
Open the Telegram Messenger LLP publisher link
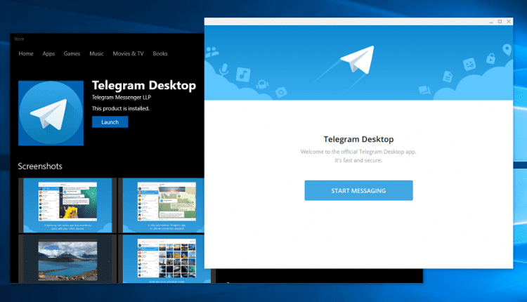click(x=122, y=98)
